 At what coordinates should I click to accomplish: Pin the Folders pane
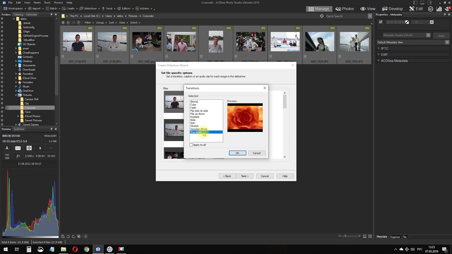tap(51, 14)
